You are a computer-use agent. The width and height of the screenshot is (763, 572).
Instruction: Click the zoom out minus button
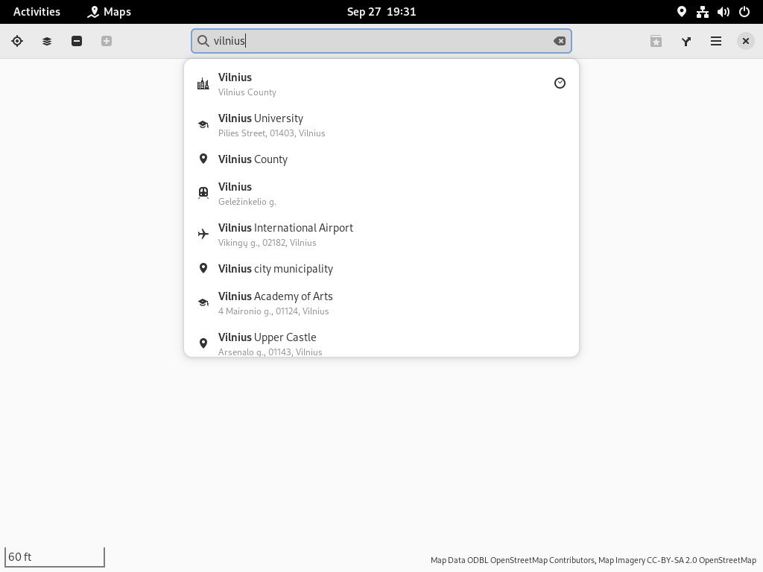click(x=77, y=42)
